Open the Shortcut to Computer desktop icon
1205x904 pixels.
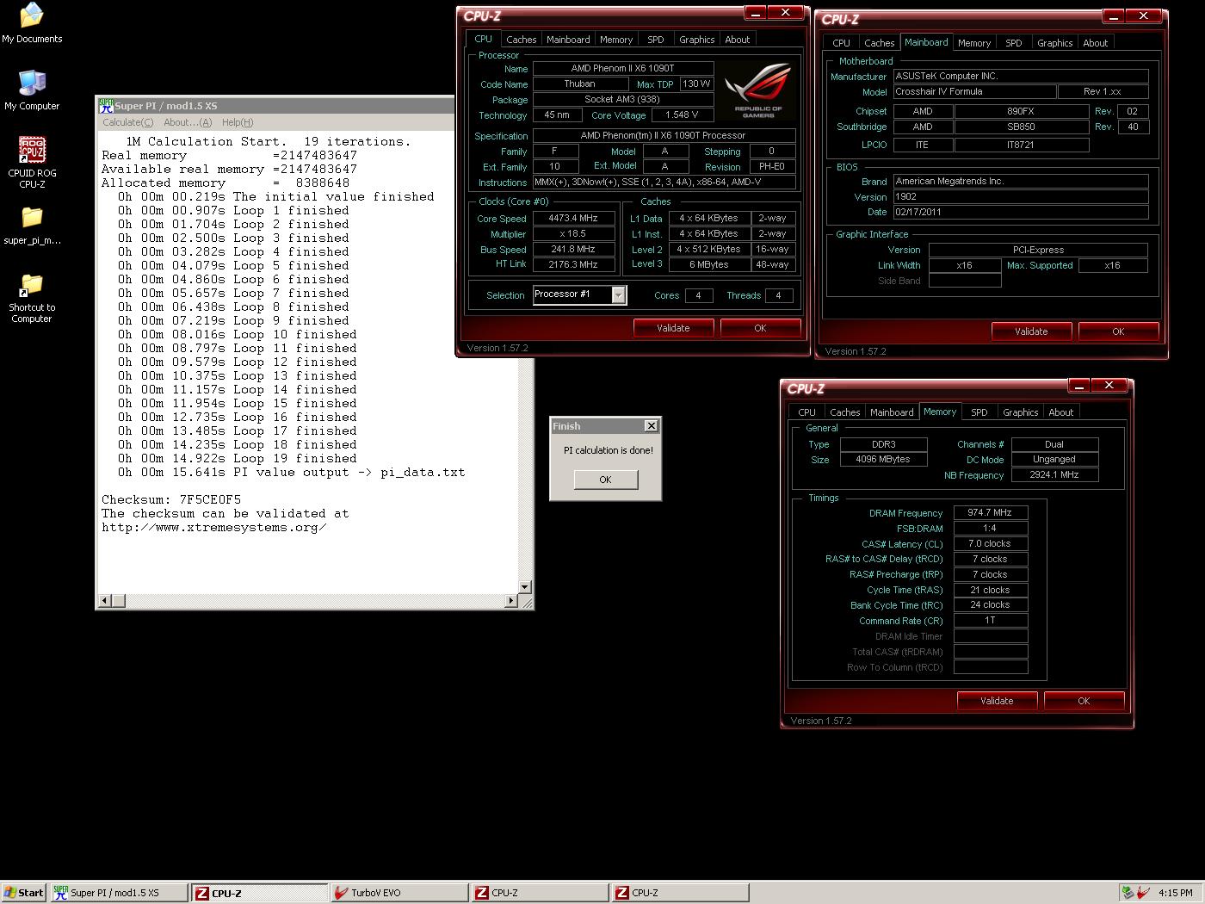click(32, 298)
